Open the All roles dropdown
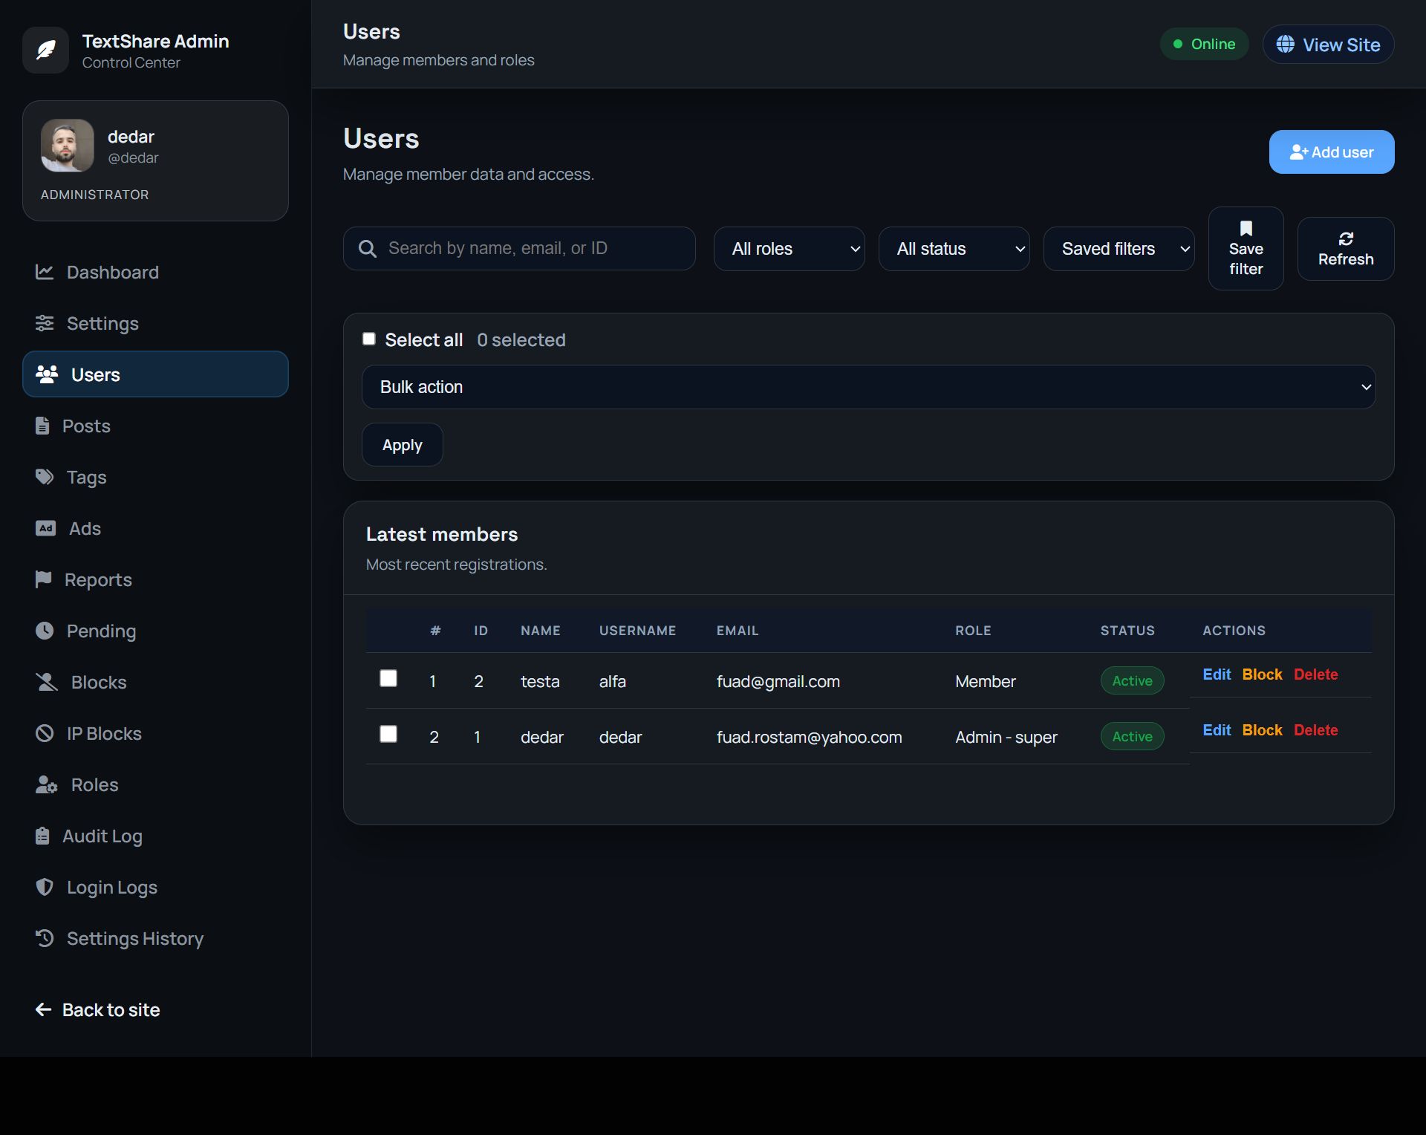This screenshot has height=1135, width=1426. coord(789,249)
